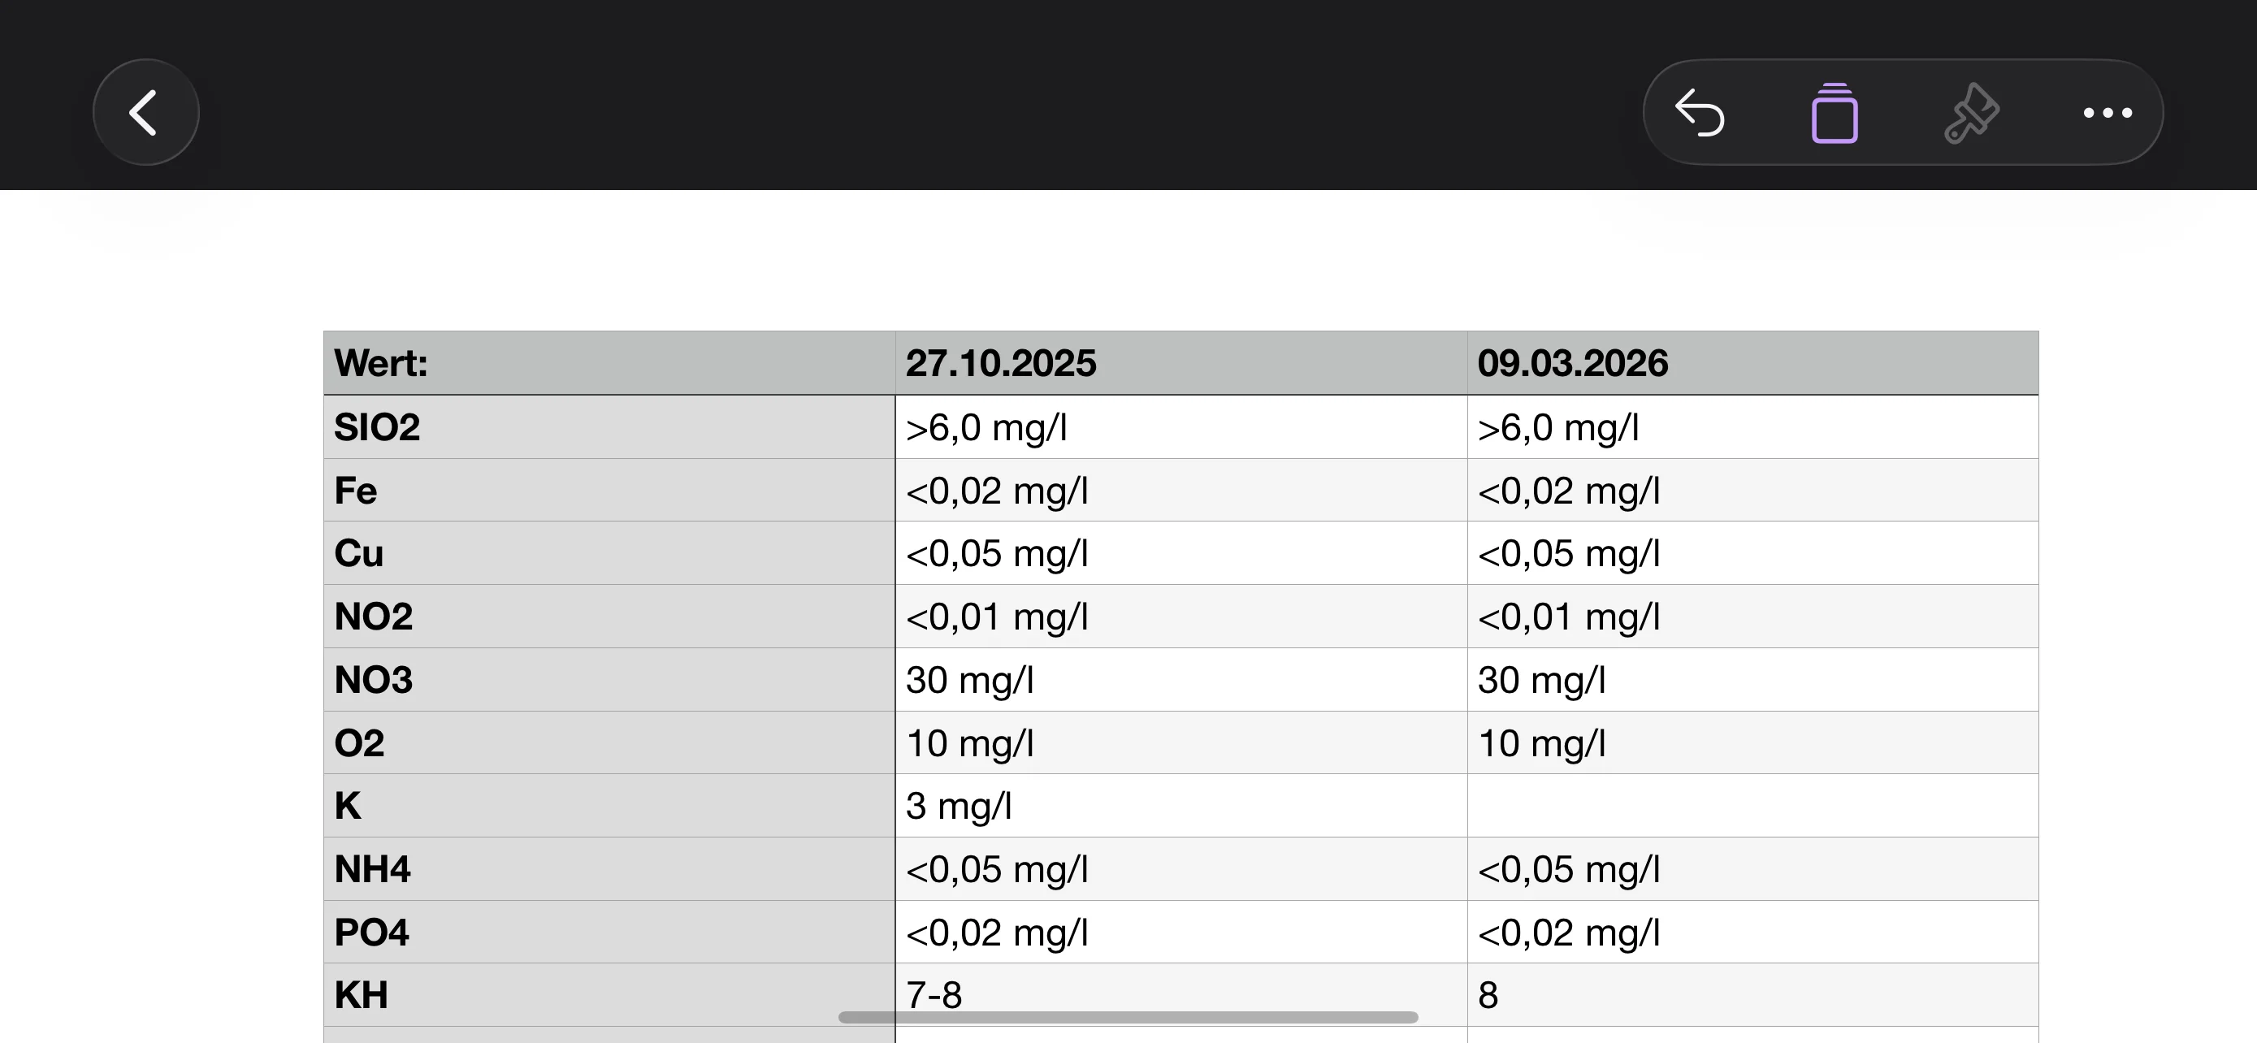Click the empty K cell for 09.03.2026
Screen dimensions: 2257x1043
coord(1752,806)
